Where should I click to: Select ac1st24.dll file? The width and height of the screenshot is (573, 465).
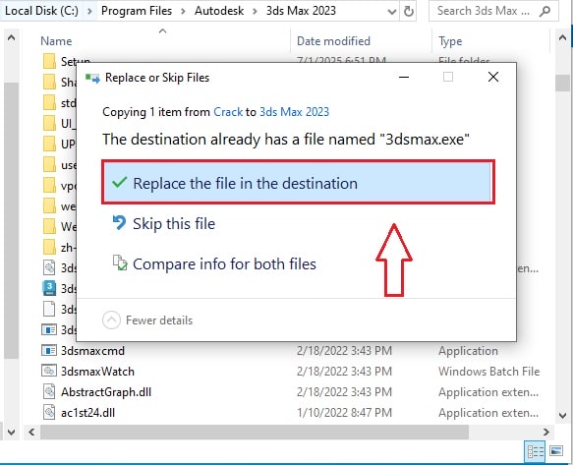87,413
